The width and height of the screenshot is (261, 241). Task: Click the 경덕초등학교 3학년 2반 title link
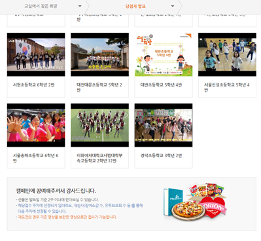[161, 156]
